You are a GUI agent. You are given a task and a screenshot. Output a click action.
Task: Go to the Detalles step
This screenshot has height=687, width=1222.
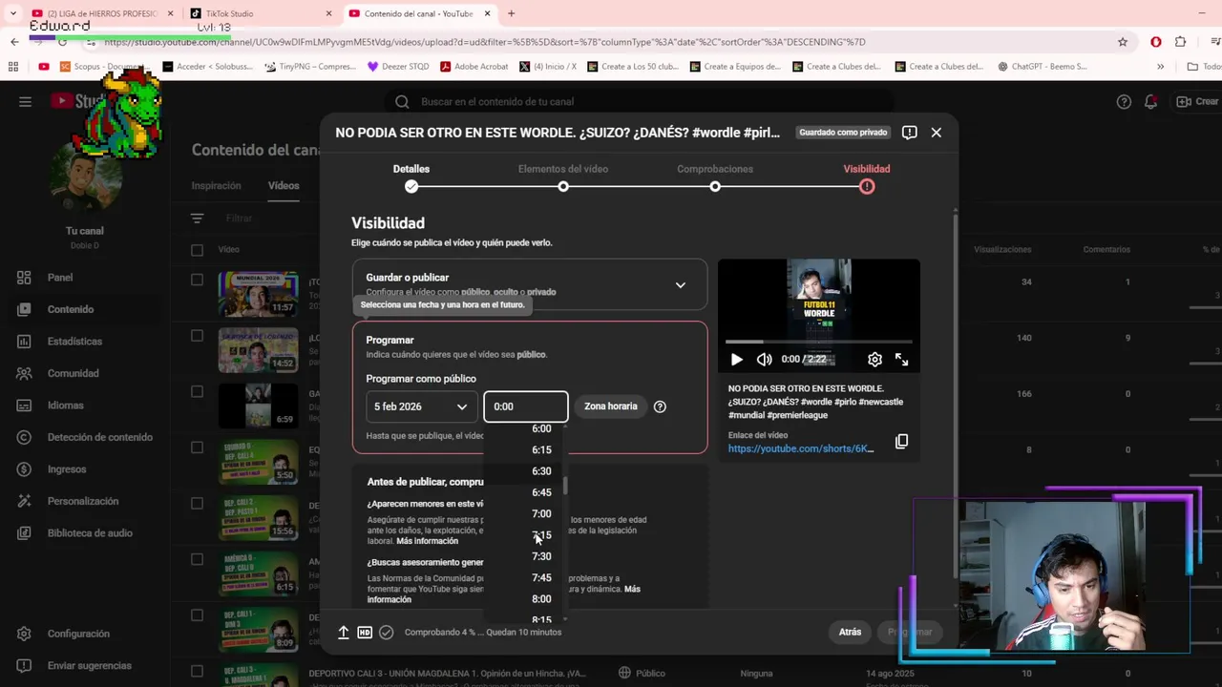[411, 177]
